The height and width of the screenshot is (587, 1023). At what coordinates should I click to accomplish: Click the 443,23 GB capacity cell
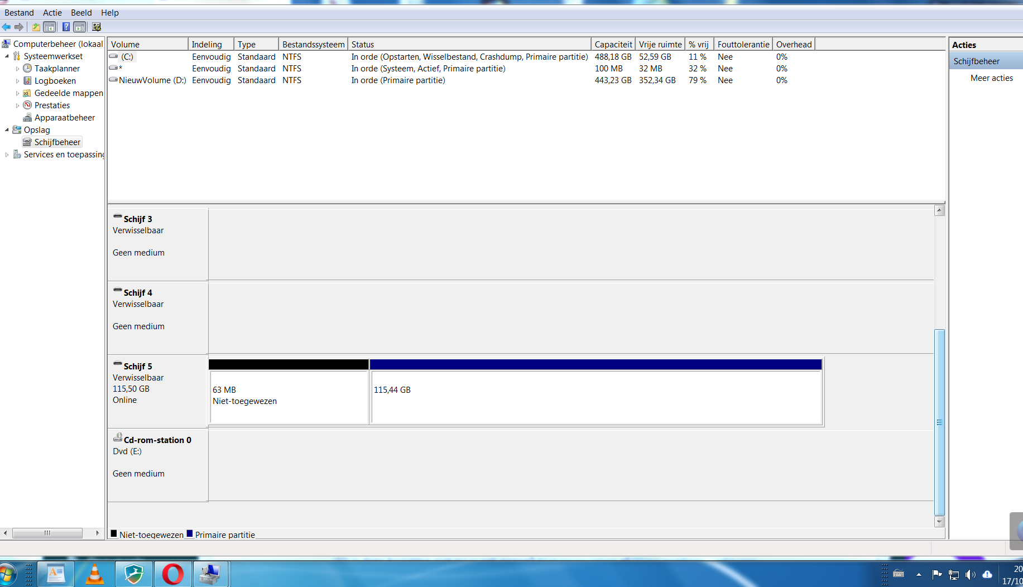[x=613, y=80]
